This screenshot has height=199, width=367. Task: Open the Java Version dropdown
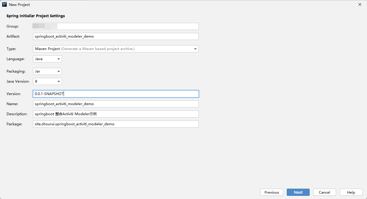pos(47,81)
